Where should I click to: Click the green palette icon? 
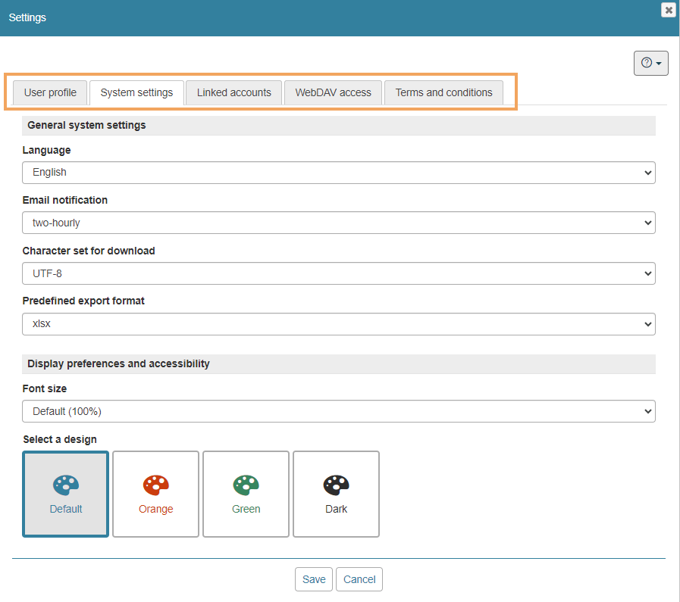246,485
